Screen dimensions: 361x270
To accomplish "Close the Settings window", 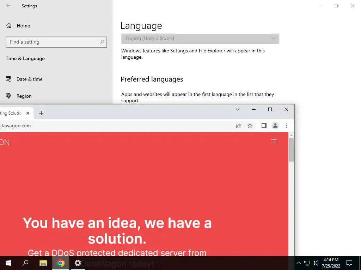I will pyautogui.click(x=353, y=6).
